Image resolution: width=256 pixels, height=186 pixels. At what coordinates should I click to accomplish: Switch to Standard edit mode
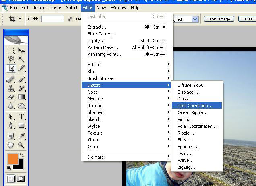11,179
